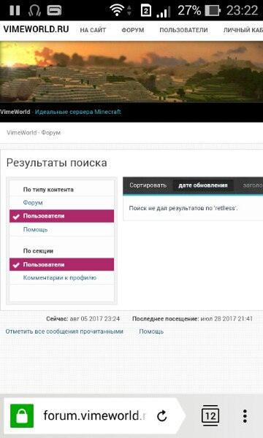Viewport: 263px width, 438px height.
Task: Click Отметить все сообщения прочитанными link
Action: (x=64, y=331)
